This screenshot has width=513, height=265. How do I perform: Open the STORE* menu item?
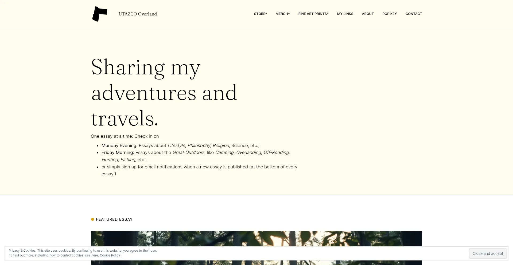260,14
